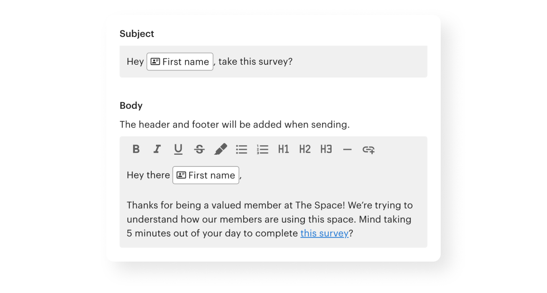Click the contact card icon in Subject tag

tap(155, 61)
